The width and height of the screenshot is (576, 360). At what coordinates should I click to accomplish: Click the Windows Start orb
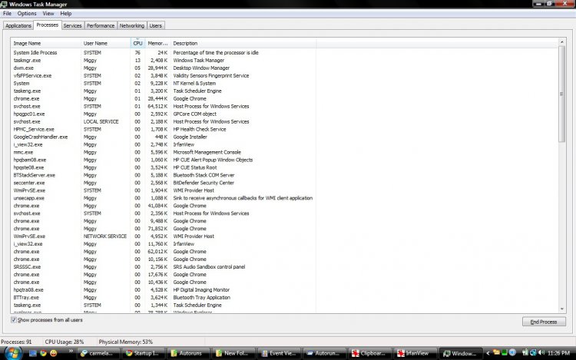click(x=13, y=353)
